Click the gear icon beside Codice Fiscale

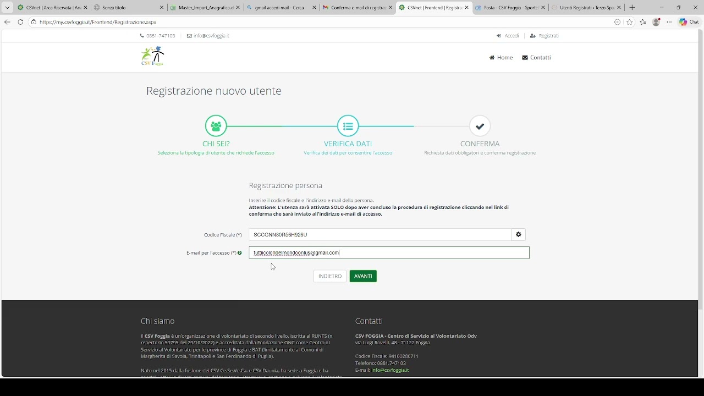pos(518,235)
